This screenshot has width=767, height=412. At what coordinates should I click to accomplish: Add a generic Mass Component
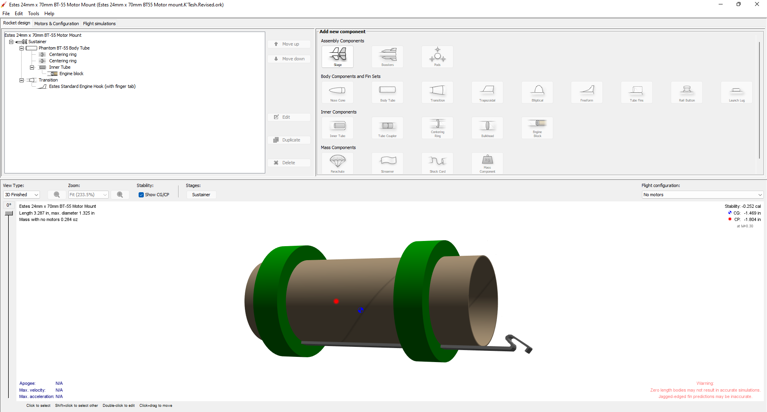point(487,163)
